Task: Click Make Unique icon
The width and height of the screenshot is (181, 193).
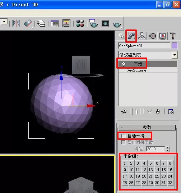Action: 149,112
